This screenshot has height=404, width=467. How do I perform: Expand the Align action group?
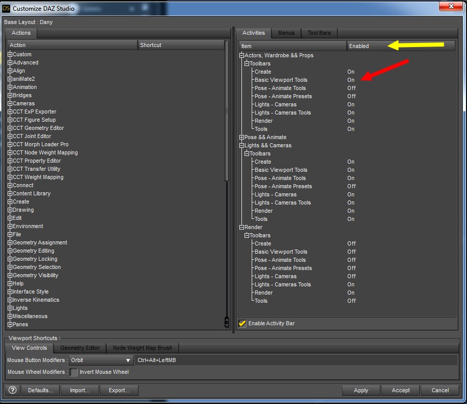[x=10, y=71]
